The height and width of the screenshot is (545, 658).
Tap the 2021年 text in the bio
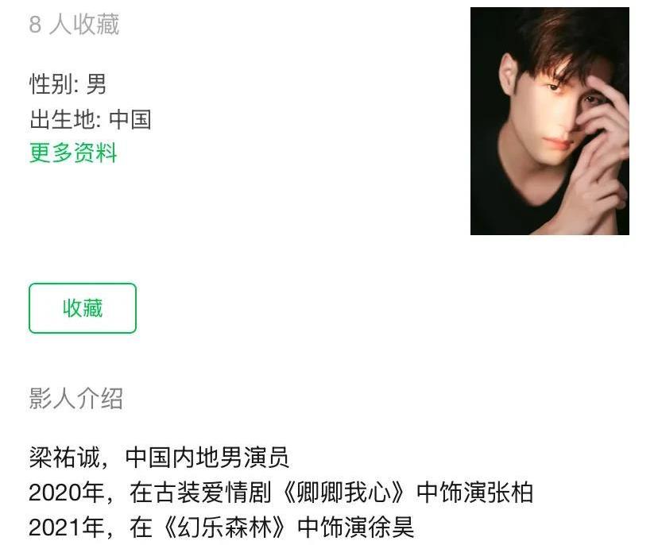[x=67, y=528]
